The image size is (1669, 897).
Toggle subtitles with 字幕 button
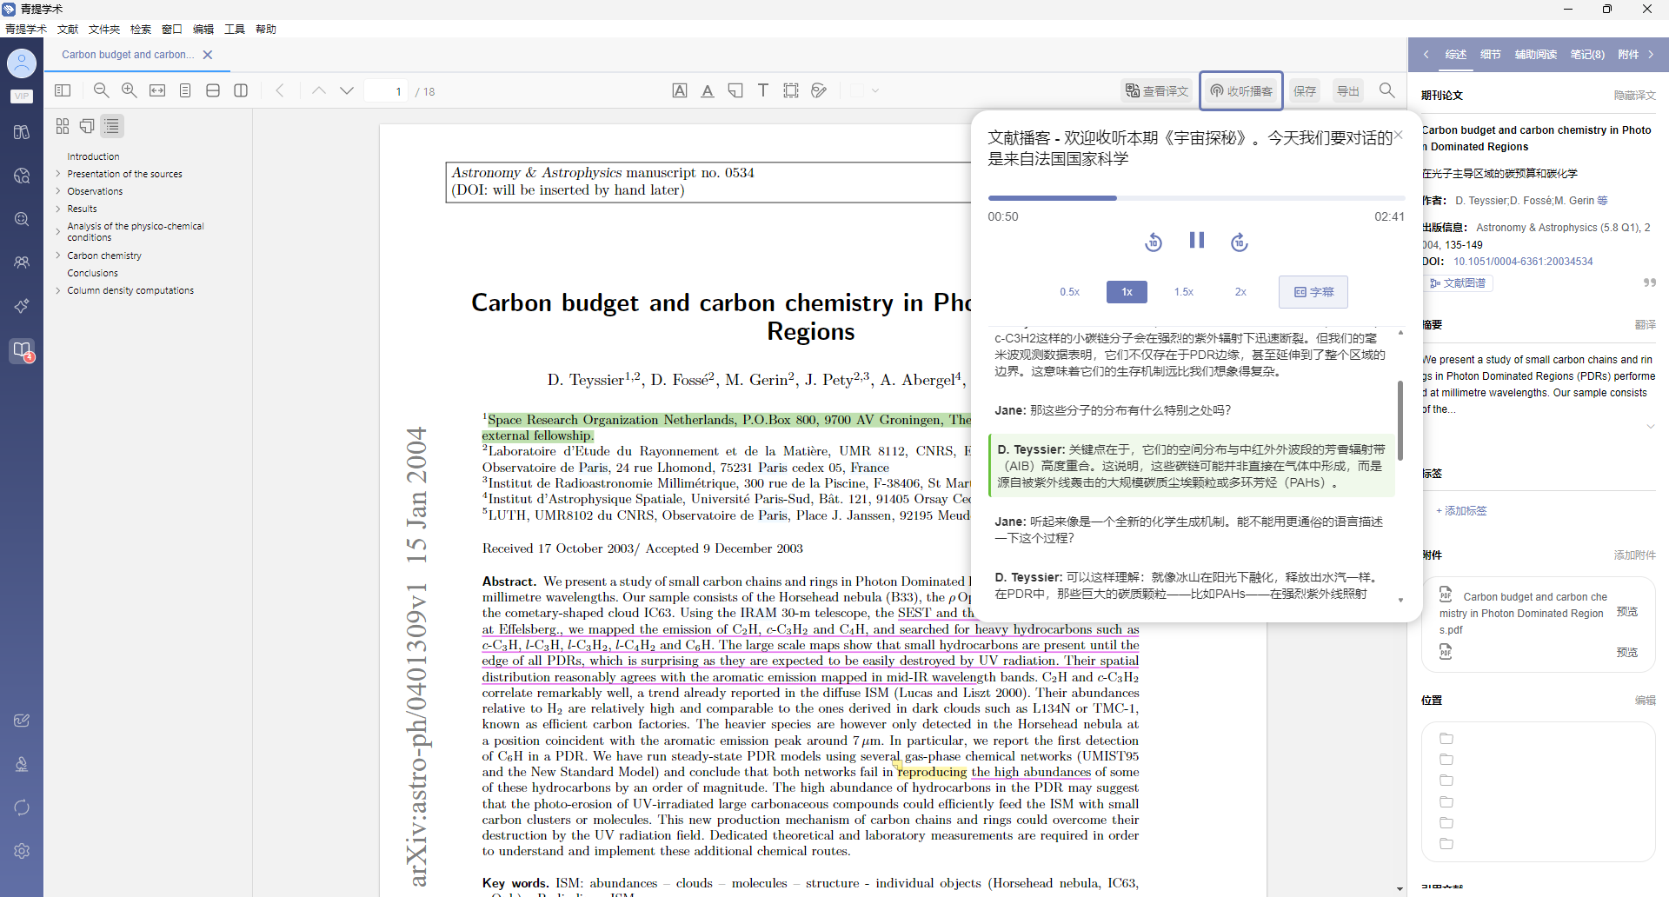click(x=1313, y=292)
